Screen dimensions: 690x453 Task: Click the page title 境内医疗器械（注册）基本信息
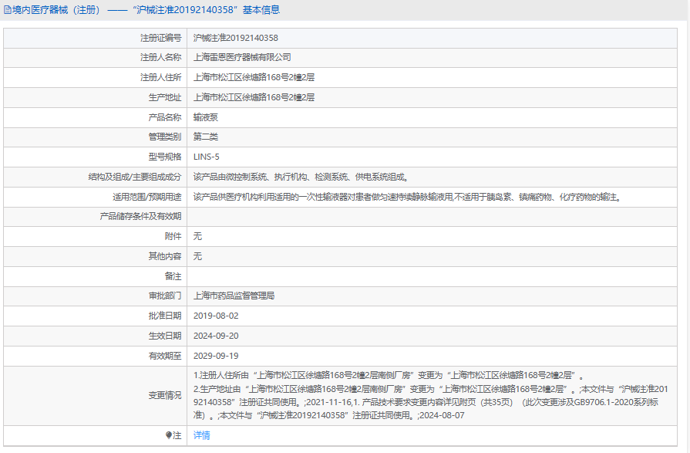click(146, 10)
